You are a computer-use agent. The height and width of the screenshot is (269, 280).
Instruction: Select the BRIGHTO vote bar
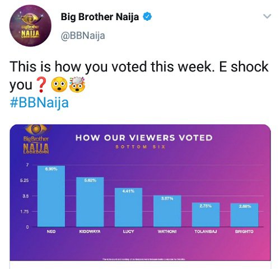tap(245, 215)
